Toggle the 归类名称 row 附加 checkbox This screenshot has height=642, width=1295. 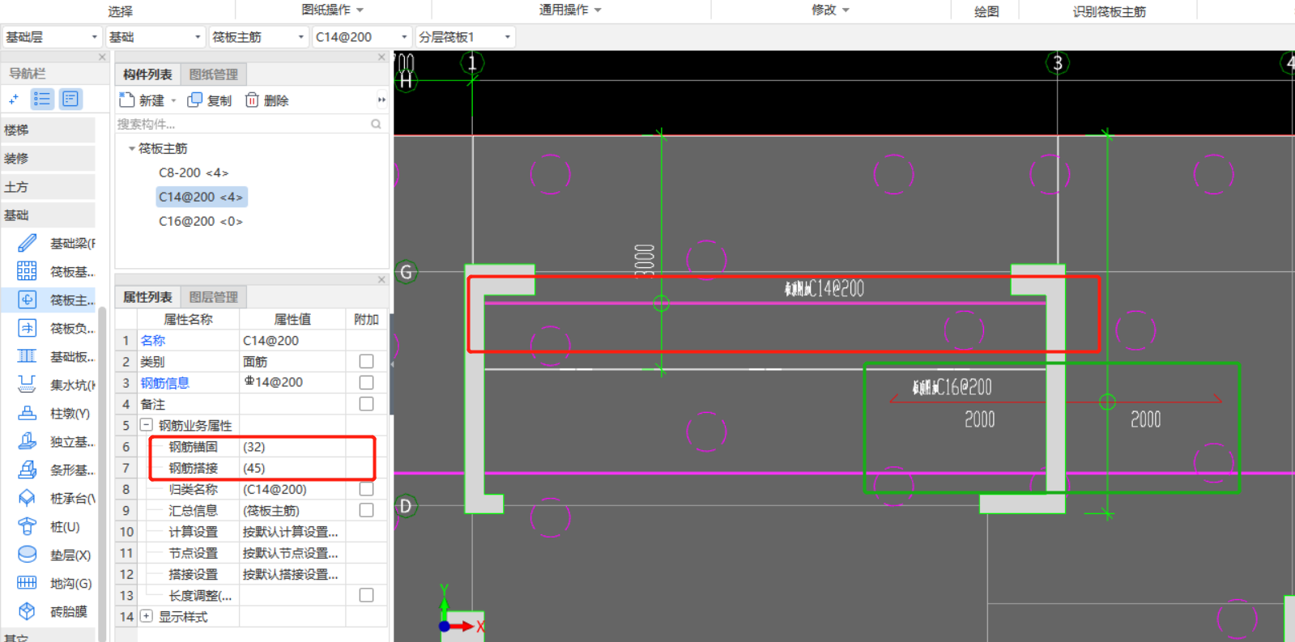click(x=366, y=489)
